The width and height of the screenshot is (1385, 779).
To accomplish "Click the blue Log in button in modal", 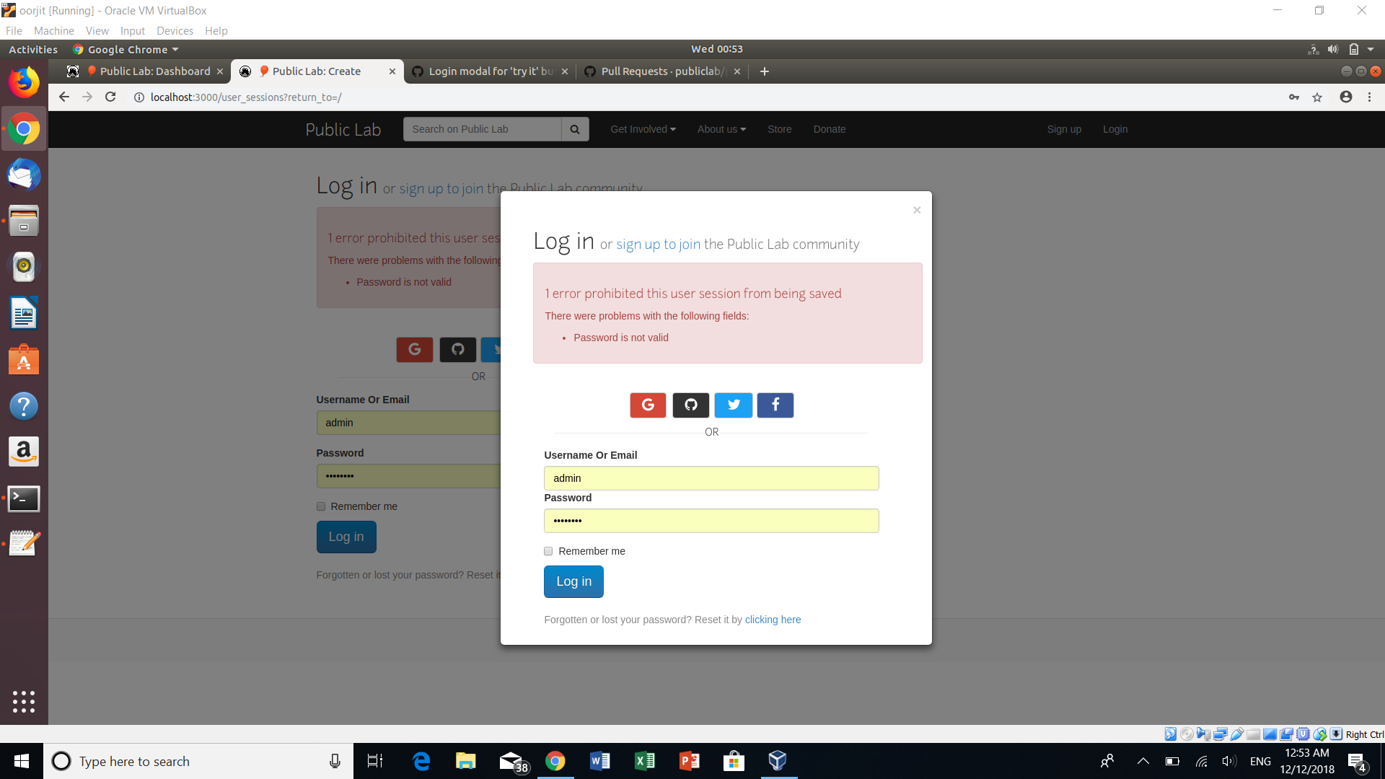I will (x=573, y=581).
